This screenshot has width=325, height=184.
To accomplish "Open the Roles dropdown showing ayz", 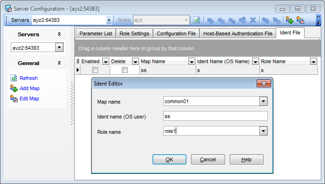I will coord(186,20).
